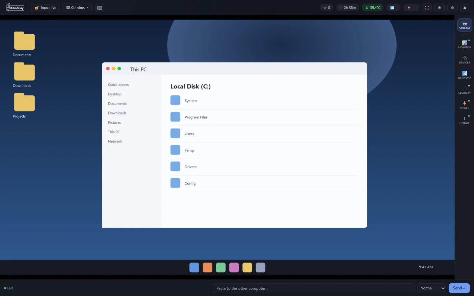Viewport: 474px width, 296px height.
Task: Open the Program Files folder
Action: [264, 117]
